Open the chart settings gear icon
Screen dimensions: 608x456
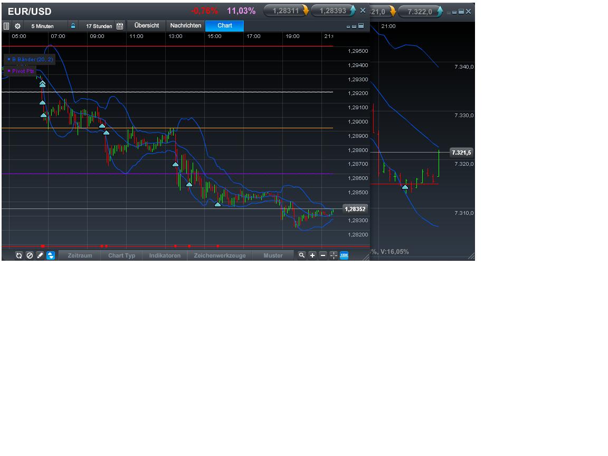(x=17, y=25)
